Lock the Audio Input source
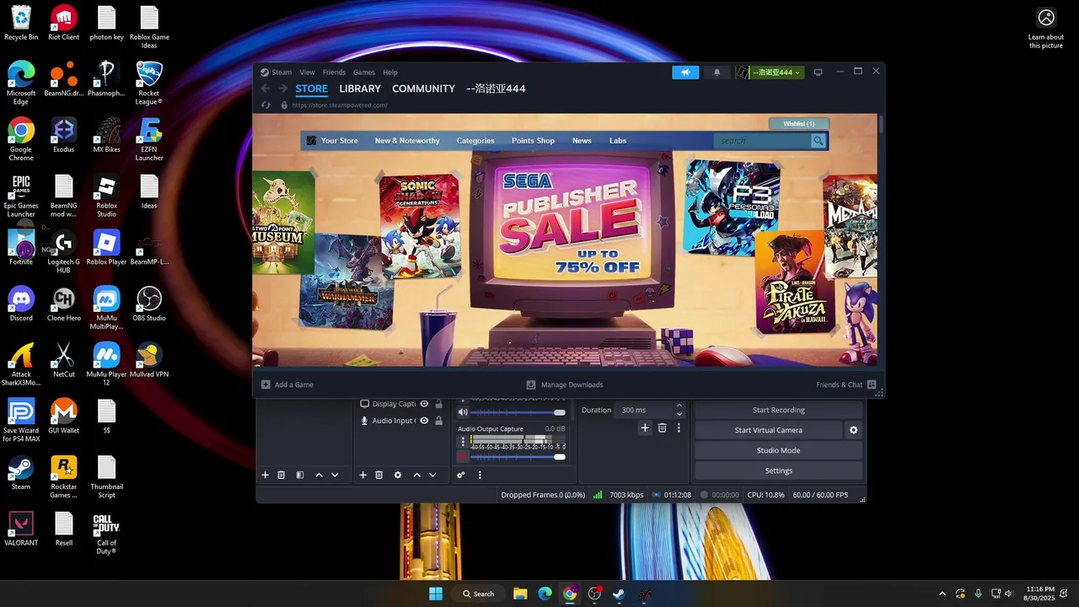This screenshot has width=1079, height=607. pyautogui.click(x=439, y=421)
